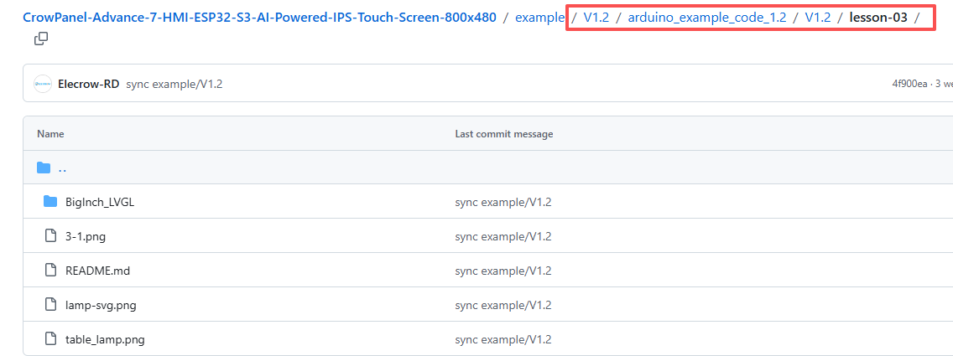The width and height of the screenshot is (953, 356).
Task: Click the 'Name' column header
Action: pos(50,134)
